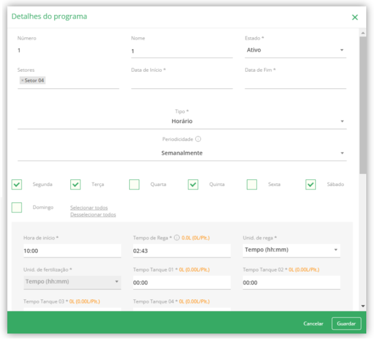The image size is (374, 339).
Task: Close the Detalhes do programa dialog
Action: pos(355,17)
